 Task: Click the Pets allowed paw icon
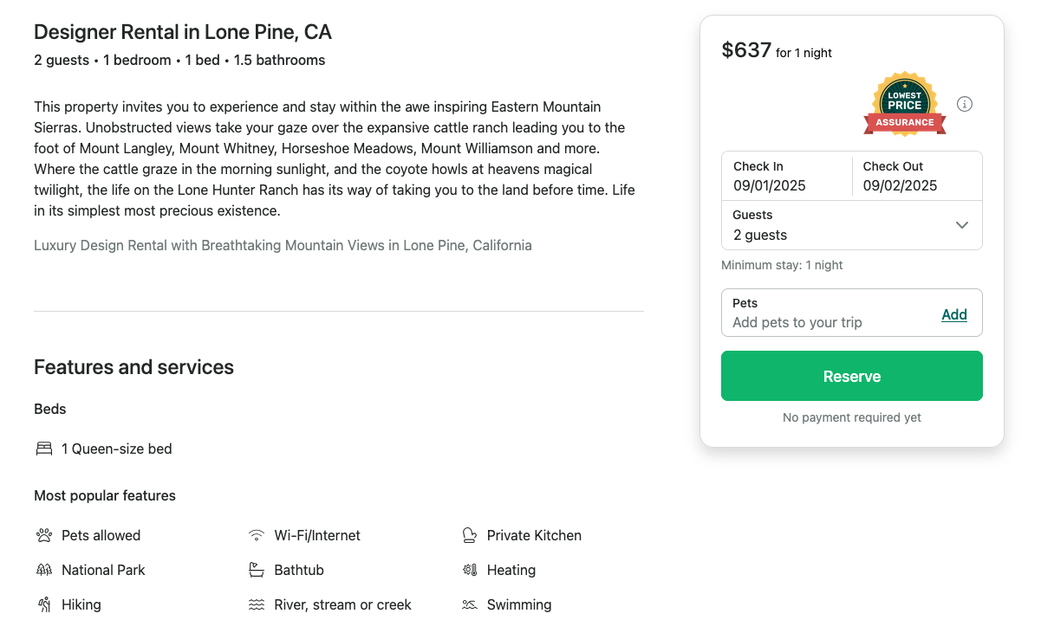click(43, 535)
